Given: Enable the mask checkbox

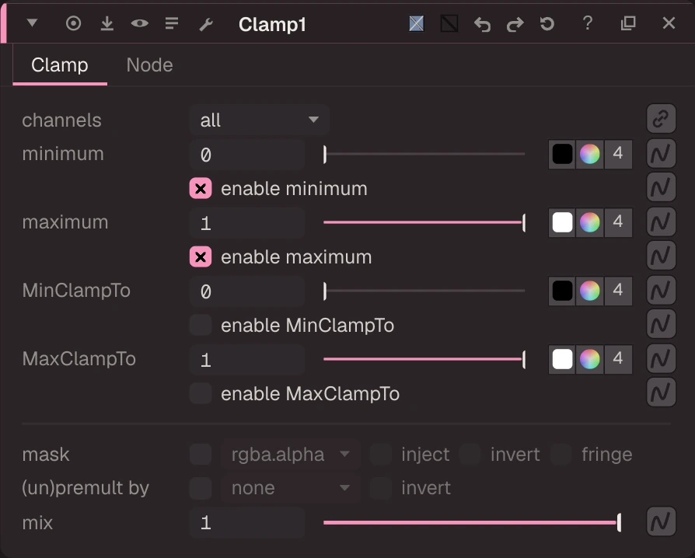Looking at the screenshot, I should click(201, 455).
